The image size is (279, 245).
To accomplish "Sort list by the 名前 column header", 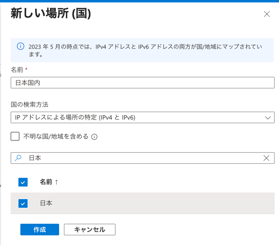I will coord(46,182).
